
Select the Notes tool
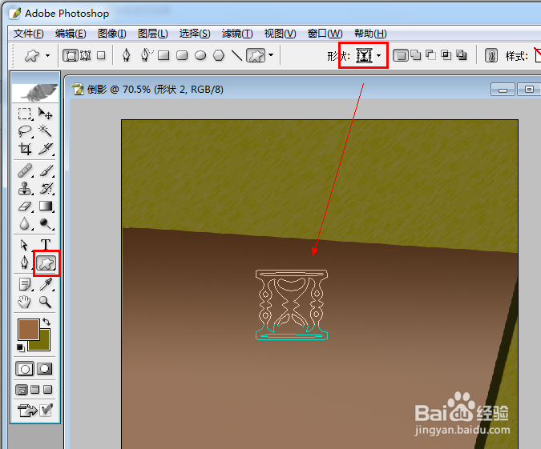tap(25, 285)
